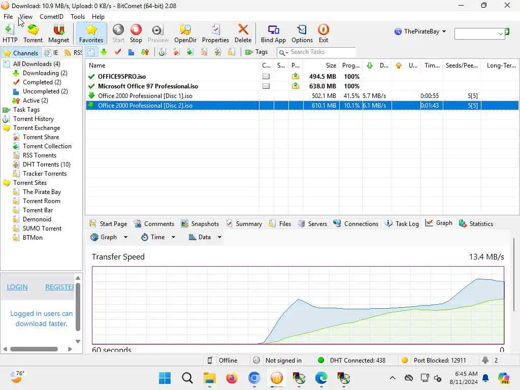Select Microsoft Office 97 Professional.iso row
520x390 pixels.
(302, 86)
